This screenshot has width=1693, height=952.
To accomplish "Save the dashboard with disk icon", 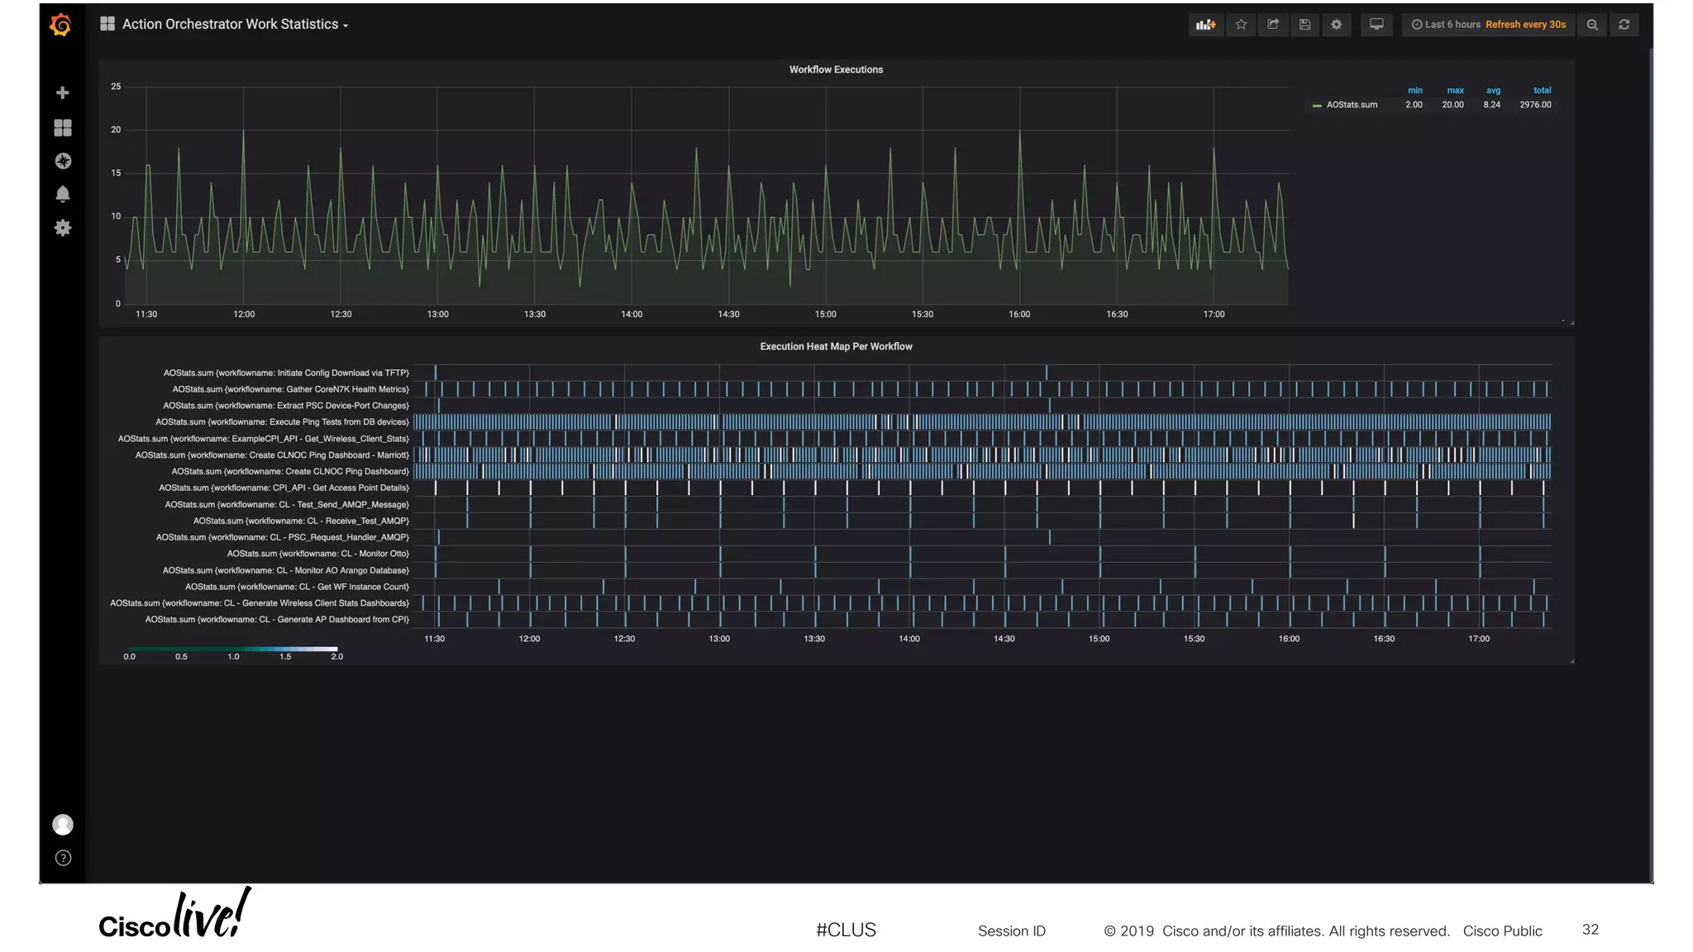I will (x=1304, y=25).
